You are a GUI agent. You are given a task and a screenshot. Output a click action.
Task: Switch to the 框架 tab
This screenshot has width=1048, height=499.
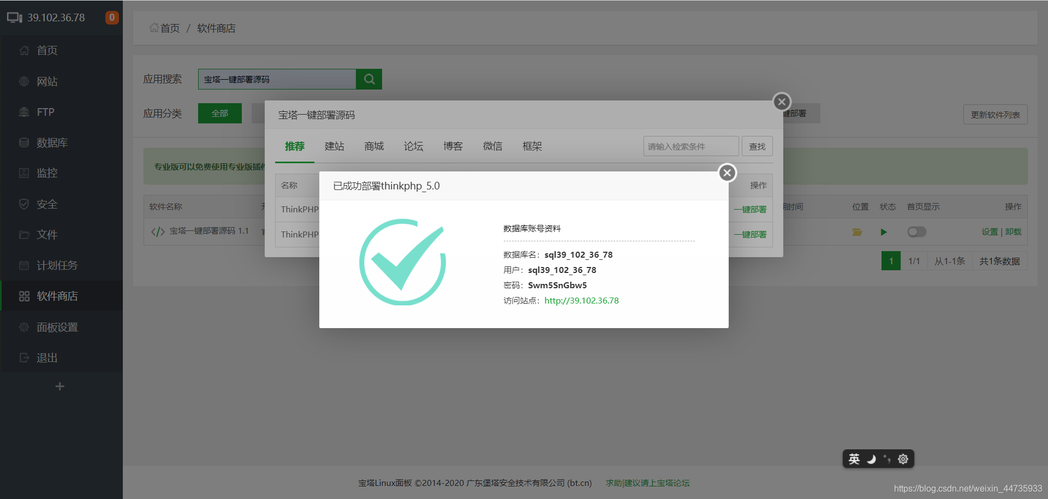click(x=532, y=146)
